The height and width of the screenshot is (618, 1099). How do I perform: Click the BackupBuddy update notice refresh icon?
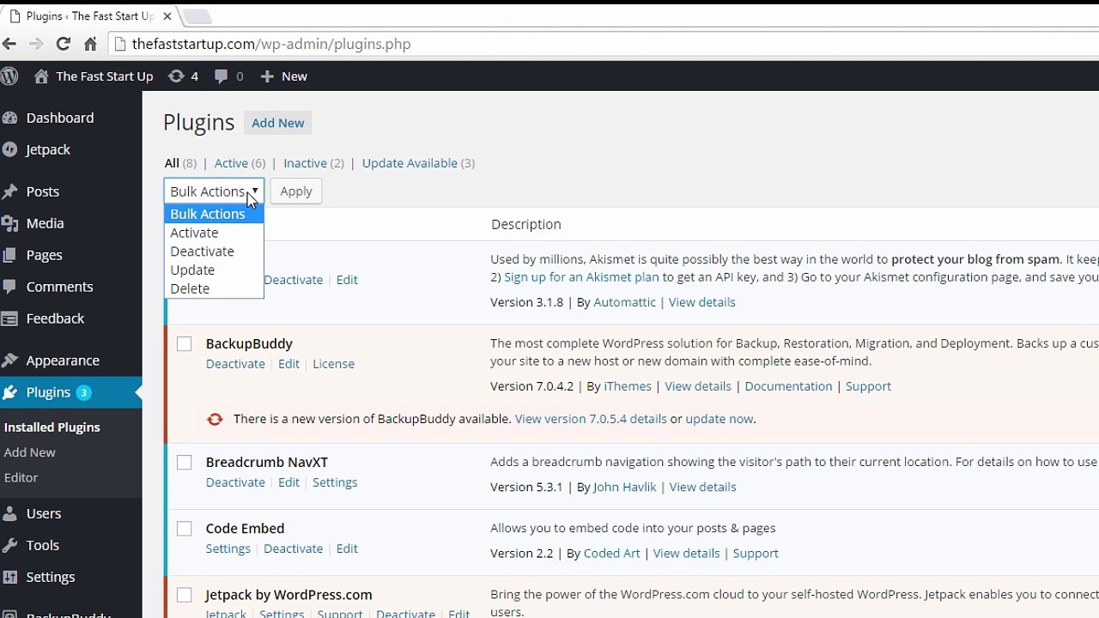[x=215, y=419]
